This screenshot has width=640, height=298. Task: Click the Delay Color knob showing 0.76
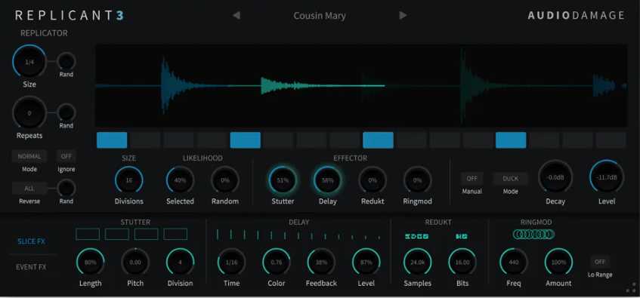coord(277,262)
